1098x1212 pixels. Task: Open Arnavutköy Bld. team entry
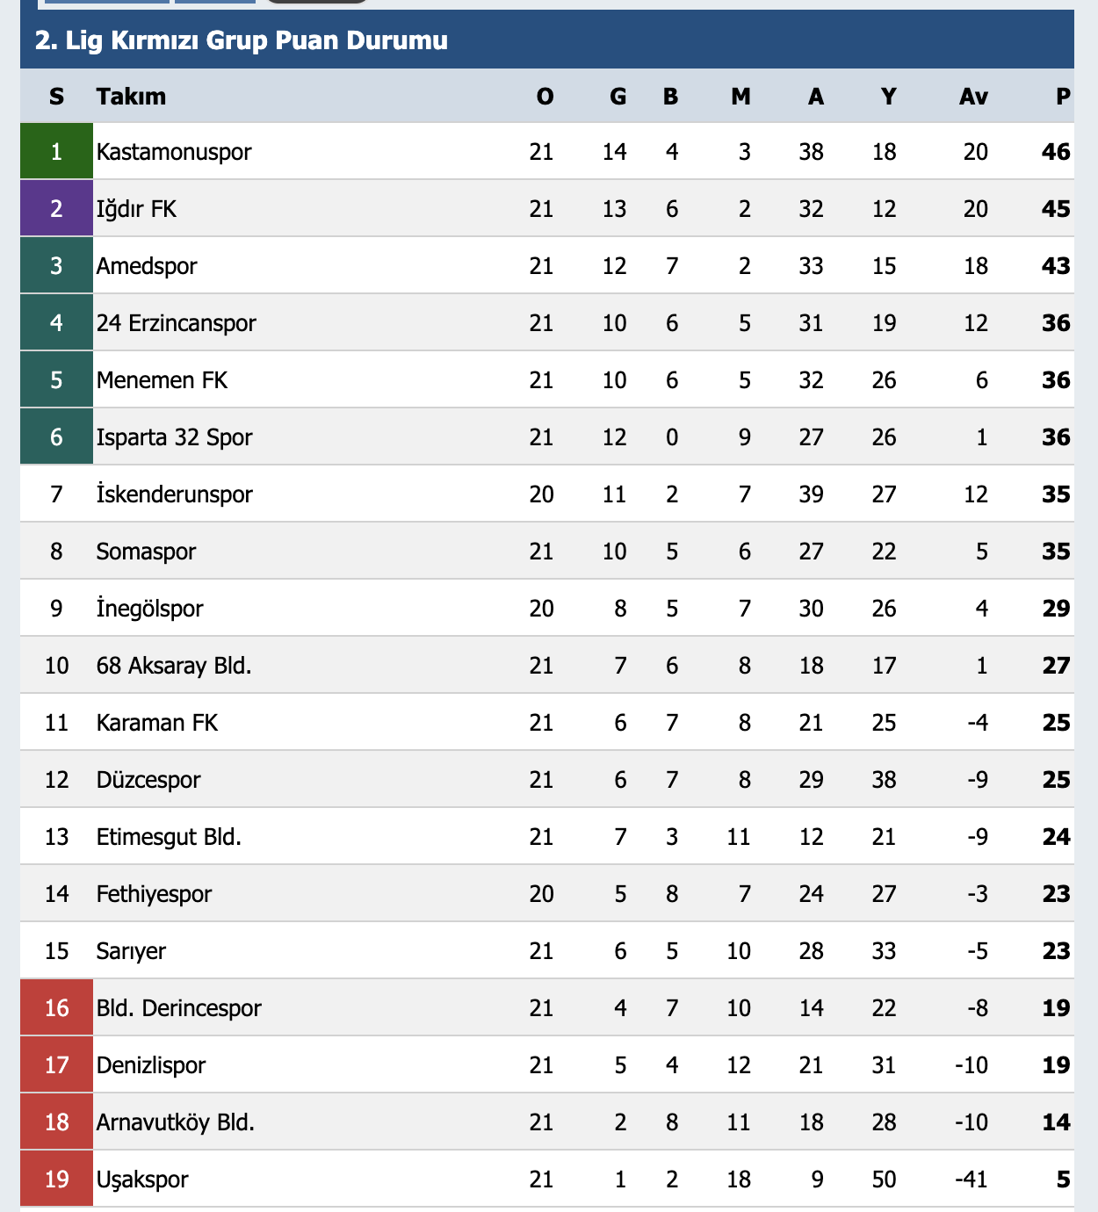point(176,1122)
